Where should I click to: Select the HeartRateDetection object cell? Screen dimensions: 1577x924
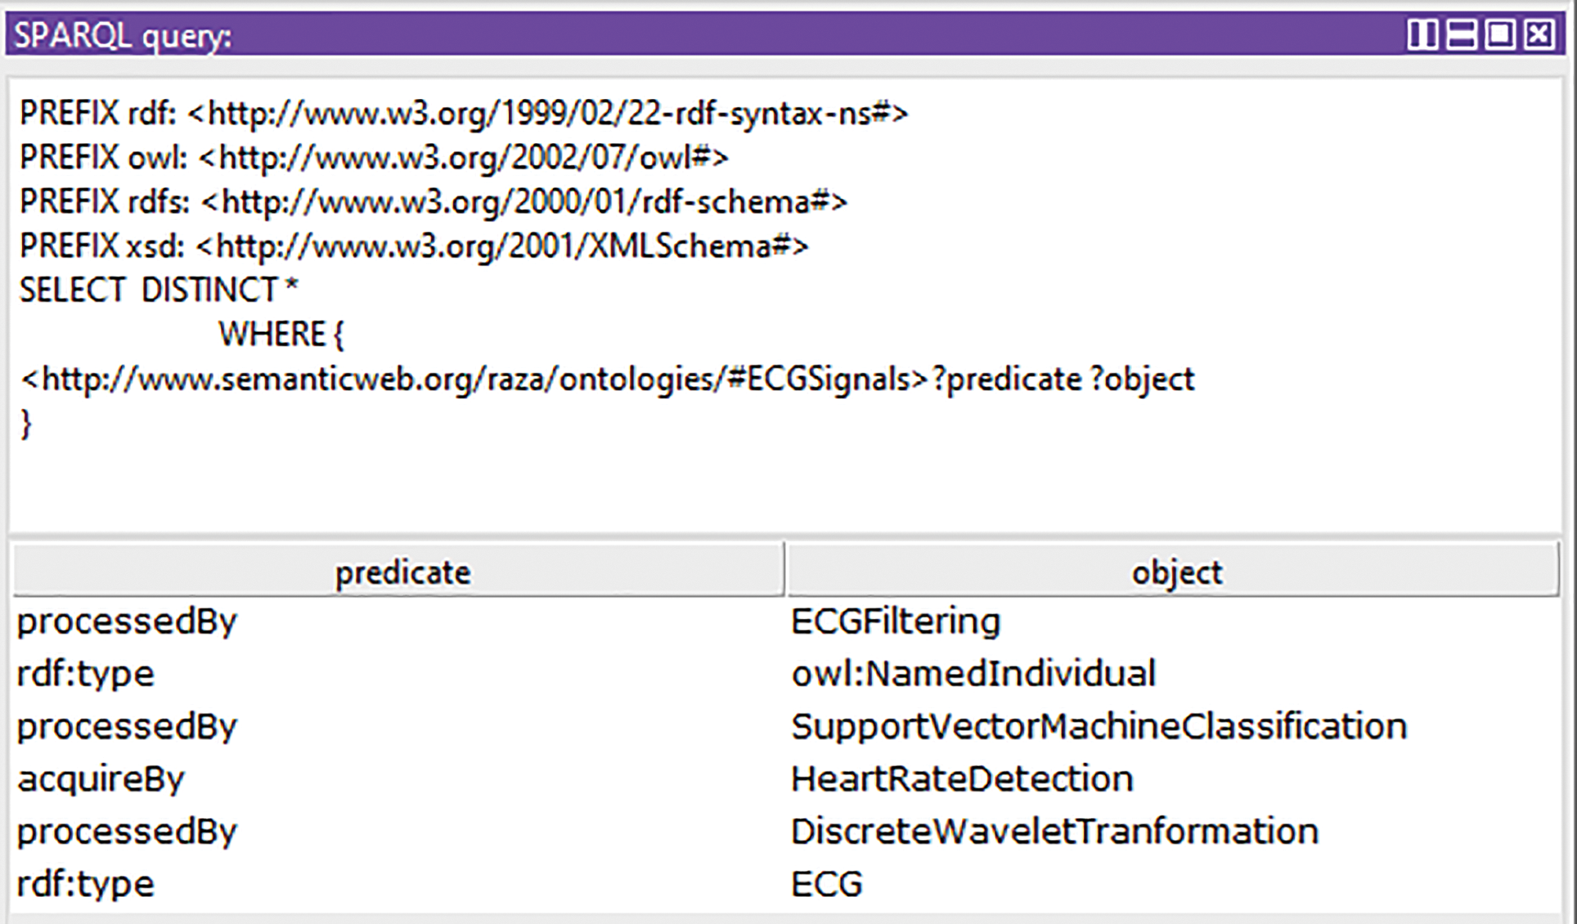pos(962,778)
